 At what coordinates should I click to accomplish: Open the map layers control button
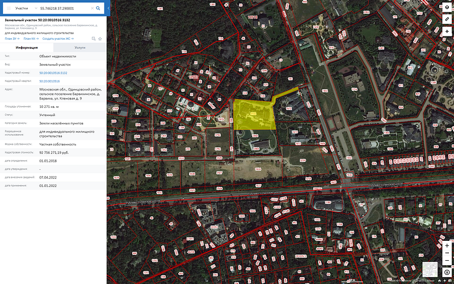click(x=447, y=8)
